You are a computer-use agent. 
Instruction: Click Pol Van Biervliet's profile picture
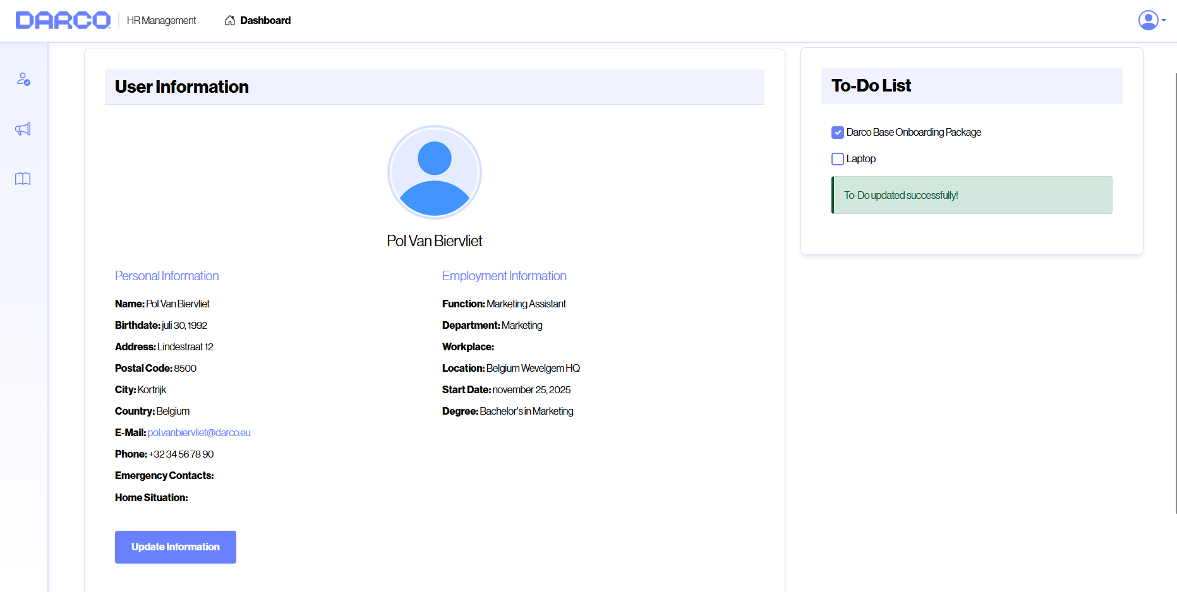click(x=434, y=172)
